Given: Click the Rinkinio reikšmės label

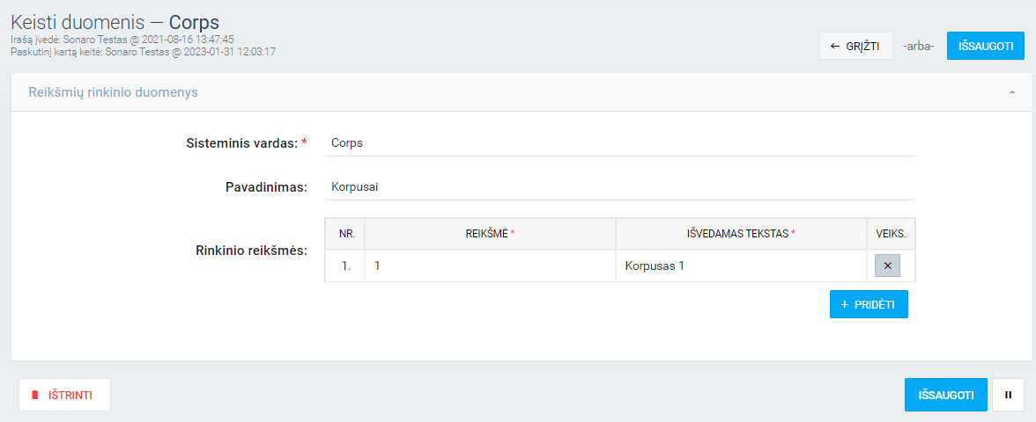Looking at the screenshot, I should point(250,251).
